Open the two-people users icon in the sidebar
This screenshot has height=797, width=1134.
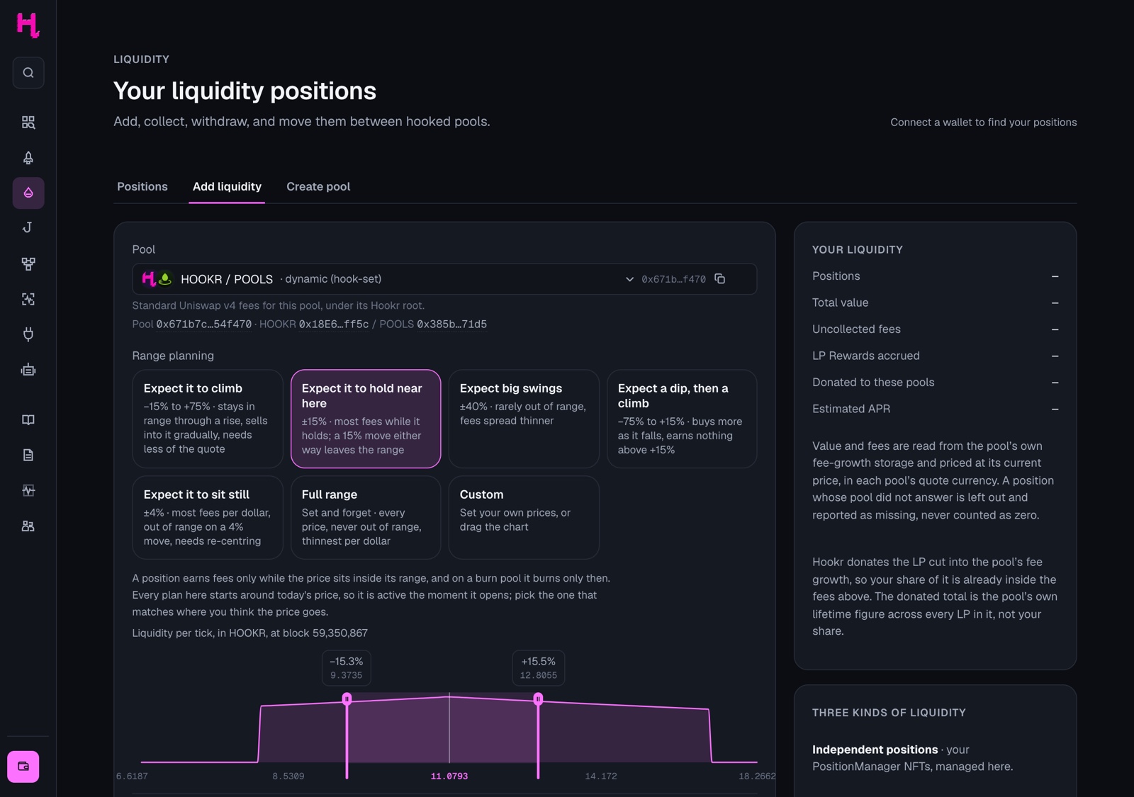pyautogui.click(x=28, y=526)
